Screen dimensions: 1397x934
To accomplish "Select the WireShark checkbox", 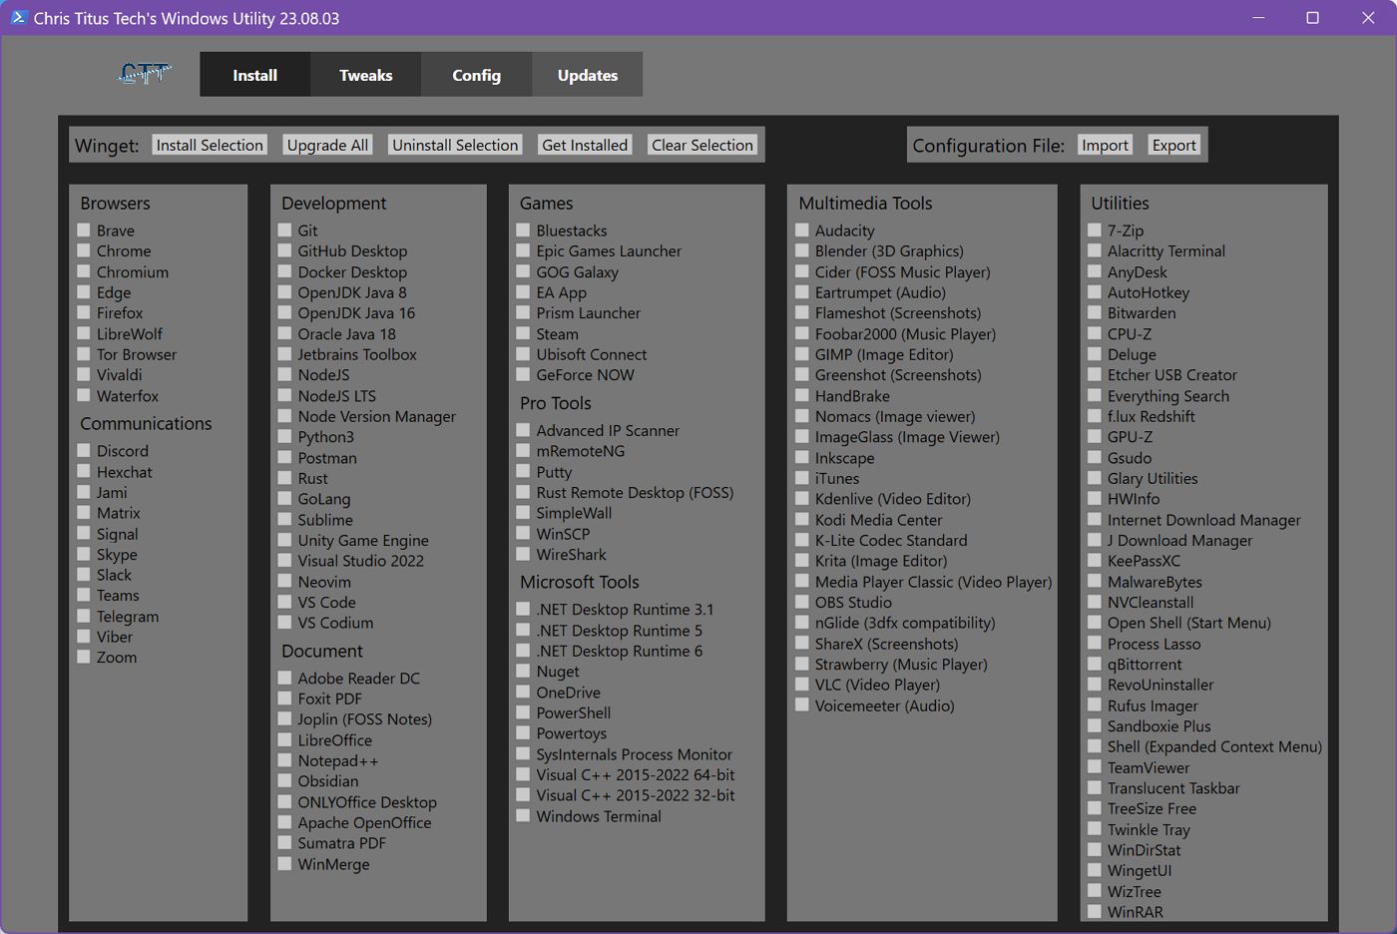I will coord(523,554).
